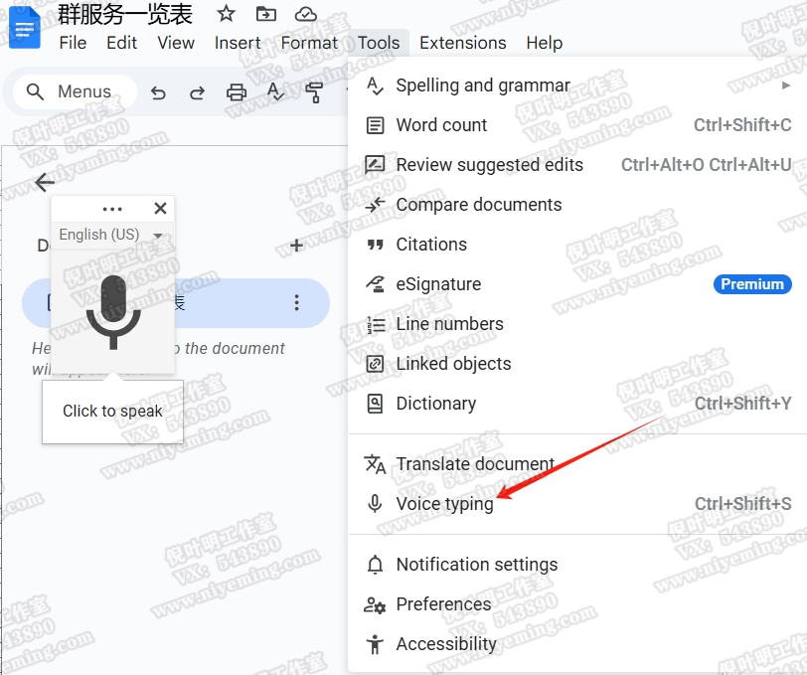The width and height of the screenshot is (807, 675).
Task: Click the Line numbers list icon
Action: coord(376,324)
